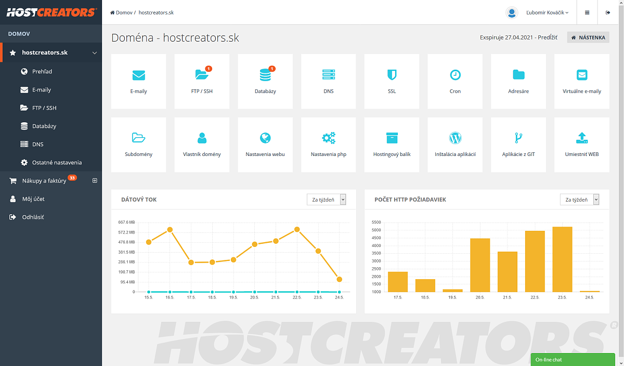Open the DNS server tile icon
This screenshot has height=366, width=624.
pyautogui.click(x=329, y=75)
